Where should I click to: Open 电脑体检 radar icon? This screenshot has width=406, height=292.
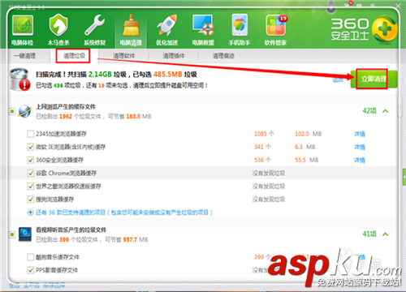pos(23,26)
